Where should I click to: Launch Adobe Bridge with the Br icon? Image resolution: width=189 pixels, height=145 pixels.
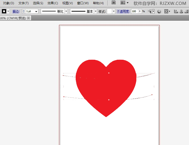tap(114, 2)
